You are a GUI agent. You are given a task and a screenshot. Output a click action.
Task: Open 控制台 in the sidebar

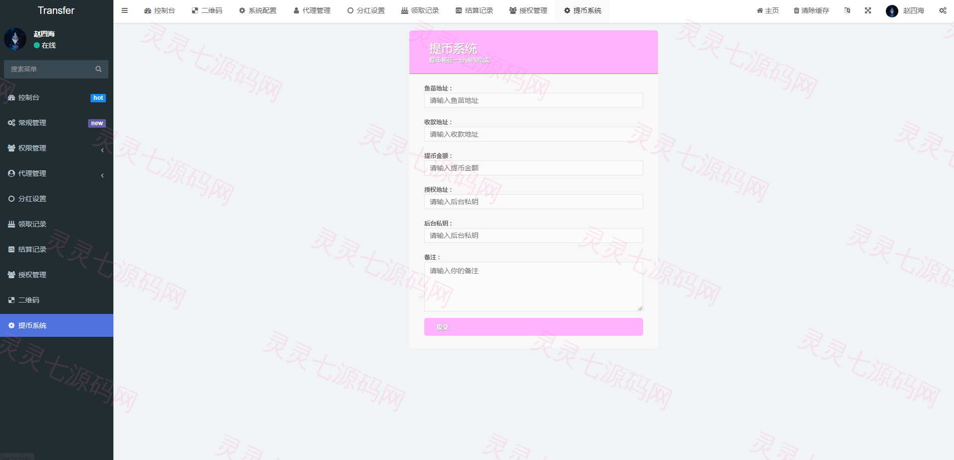click(57, 97)
